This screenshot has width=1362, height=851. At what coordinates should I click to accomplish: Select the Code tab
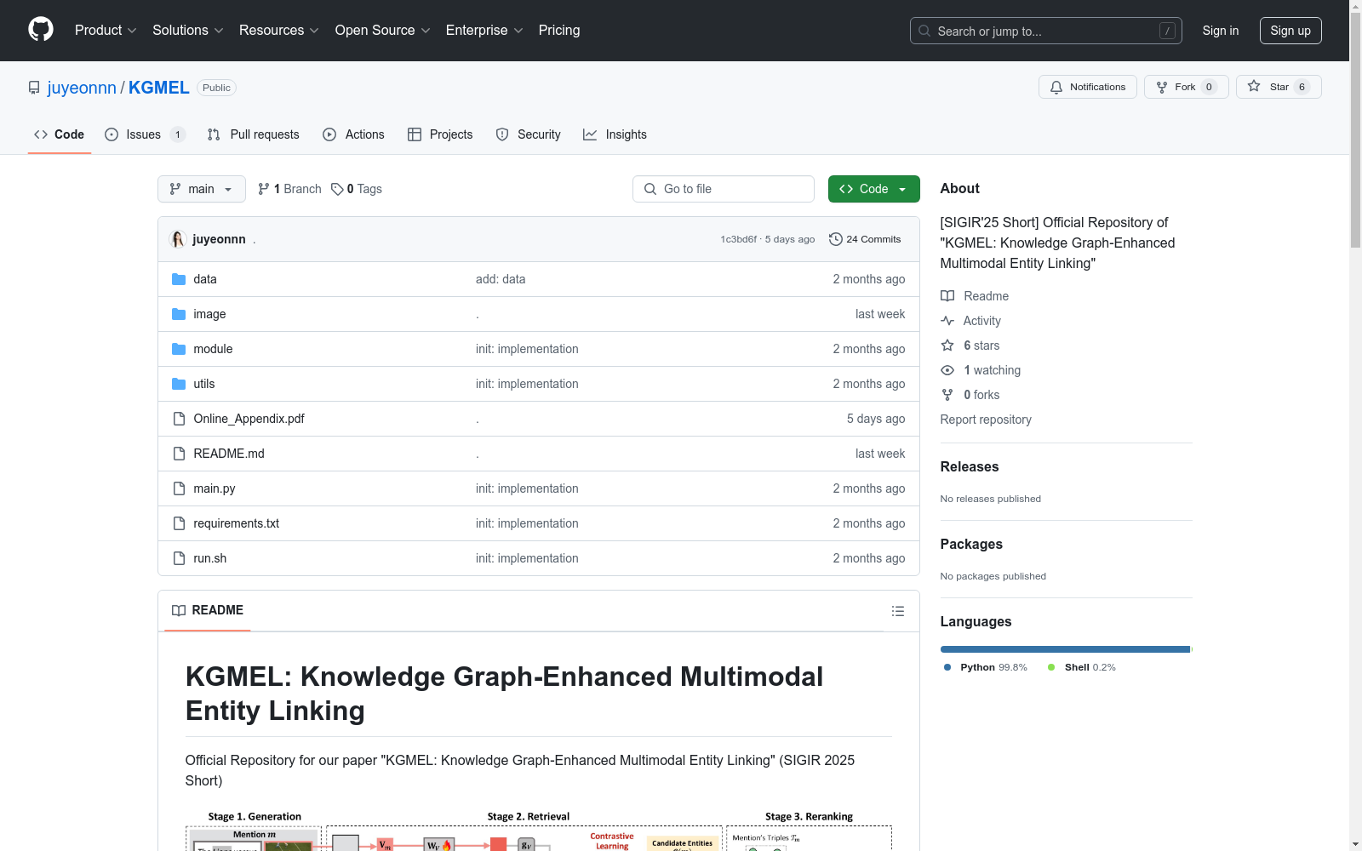click(x=60, y=134)
